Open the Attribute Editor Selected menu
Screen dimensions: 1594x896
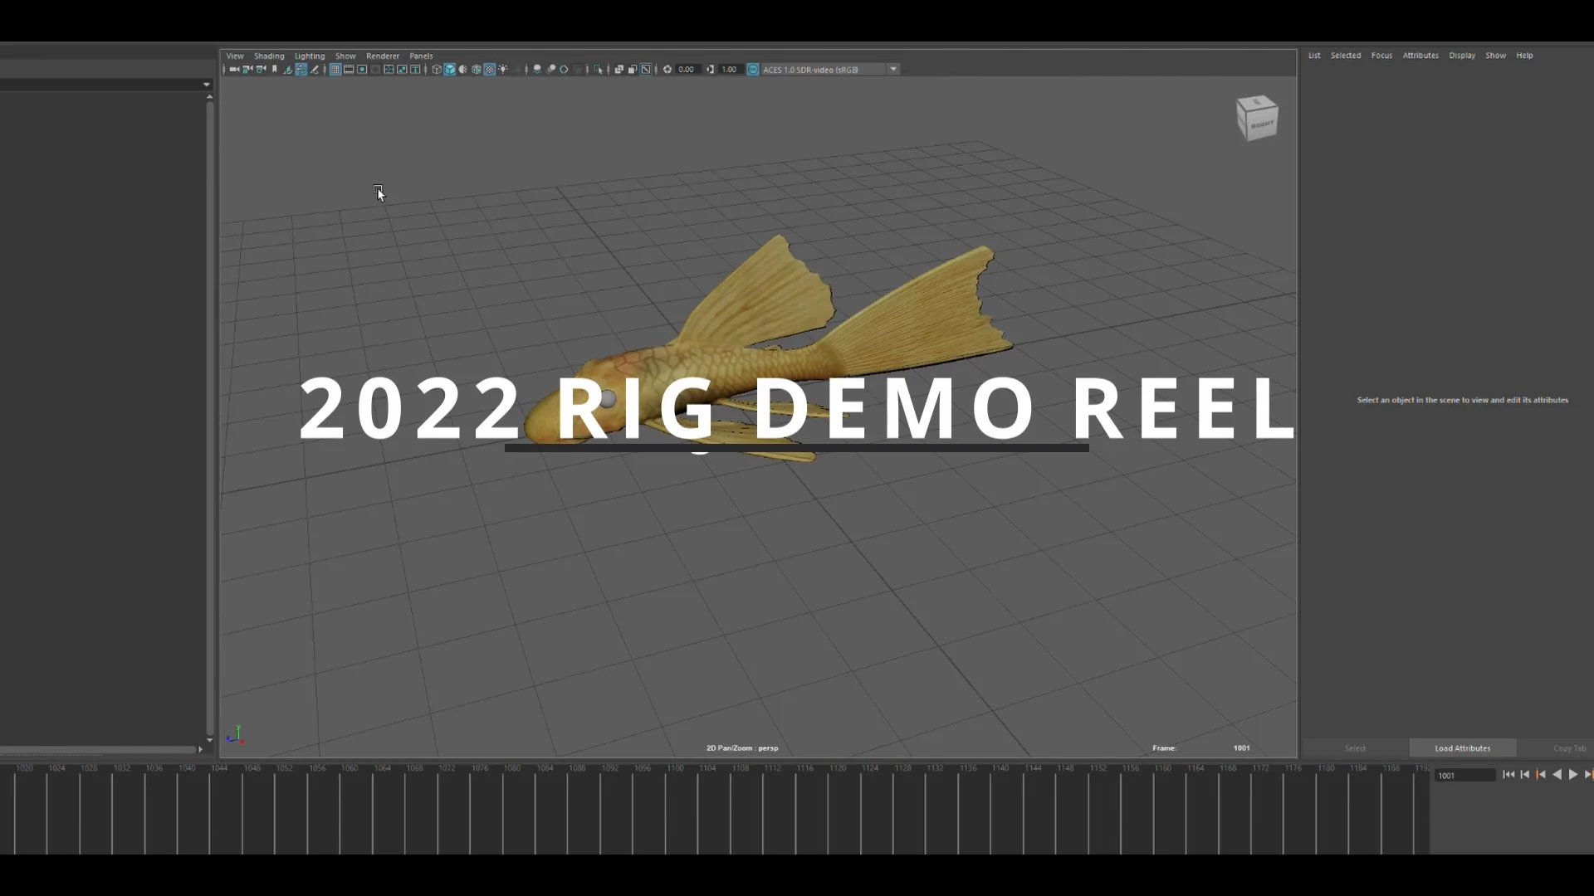coord(1346,56)
